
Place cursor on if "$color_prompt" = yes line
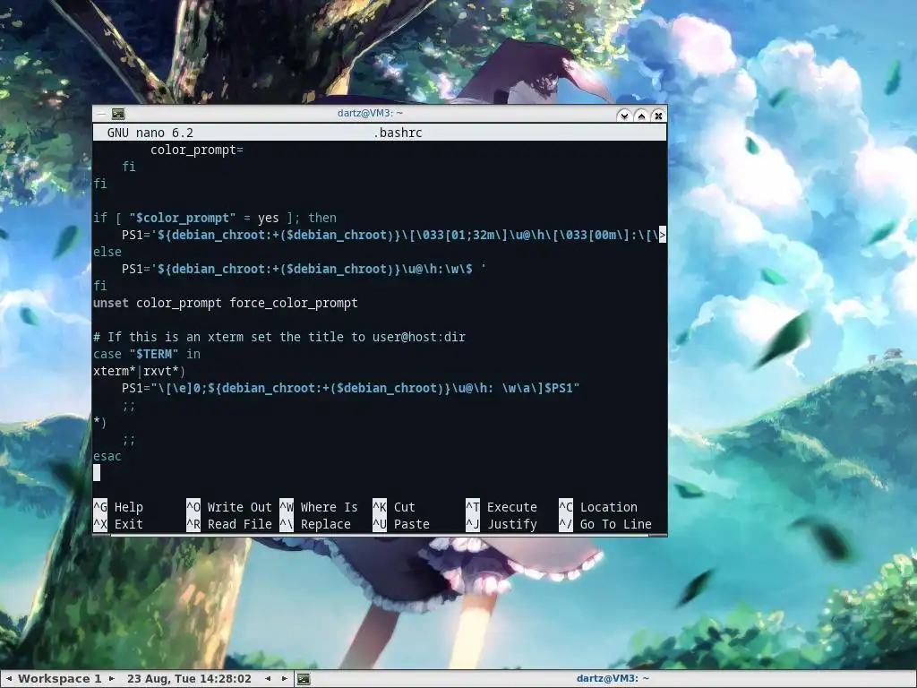[x=215, y=218]
